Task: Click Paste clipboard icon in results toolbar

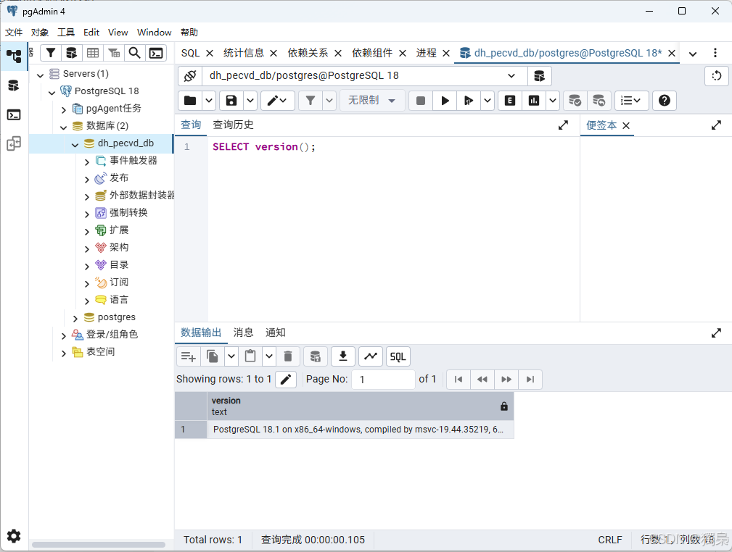Action: [250, 356]
